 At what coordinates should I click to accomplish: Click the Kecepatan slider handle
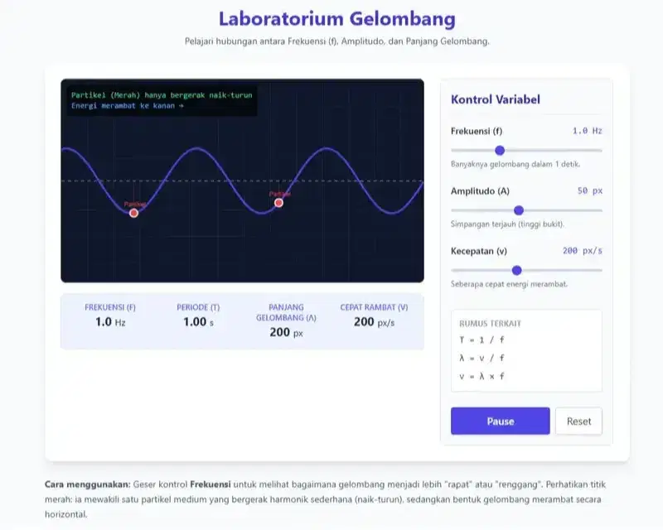click(x=517, y=270)
